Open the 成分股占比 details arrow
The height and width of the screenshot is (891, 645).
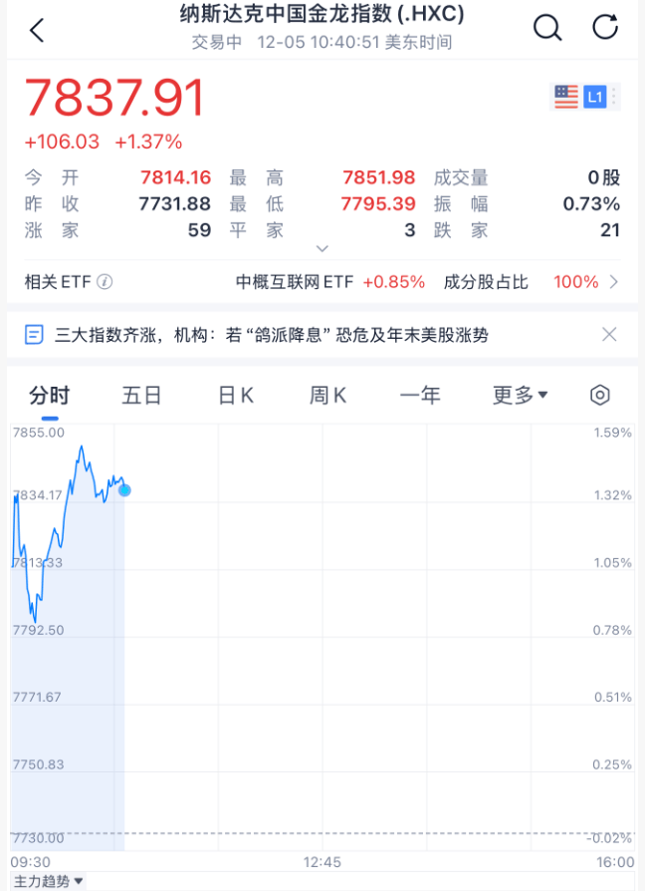point(613,282)
